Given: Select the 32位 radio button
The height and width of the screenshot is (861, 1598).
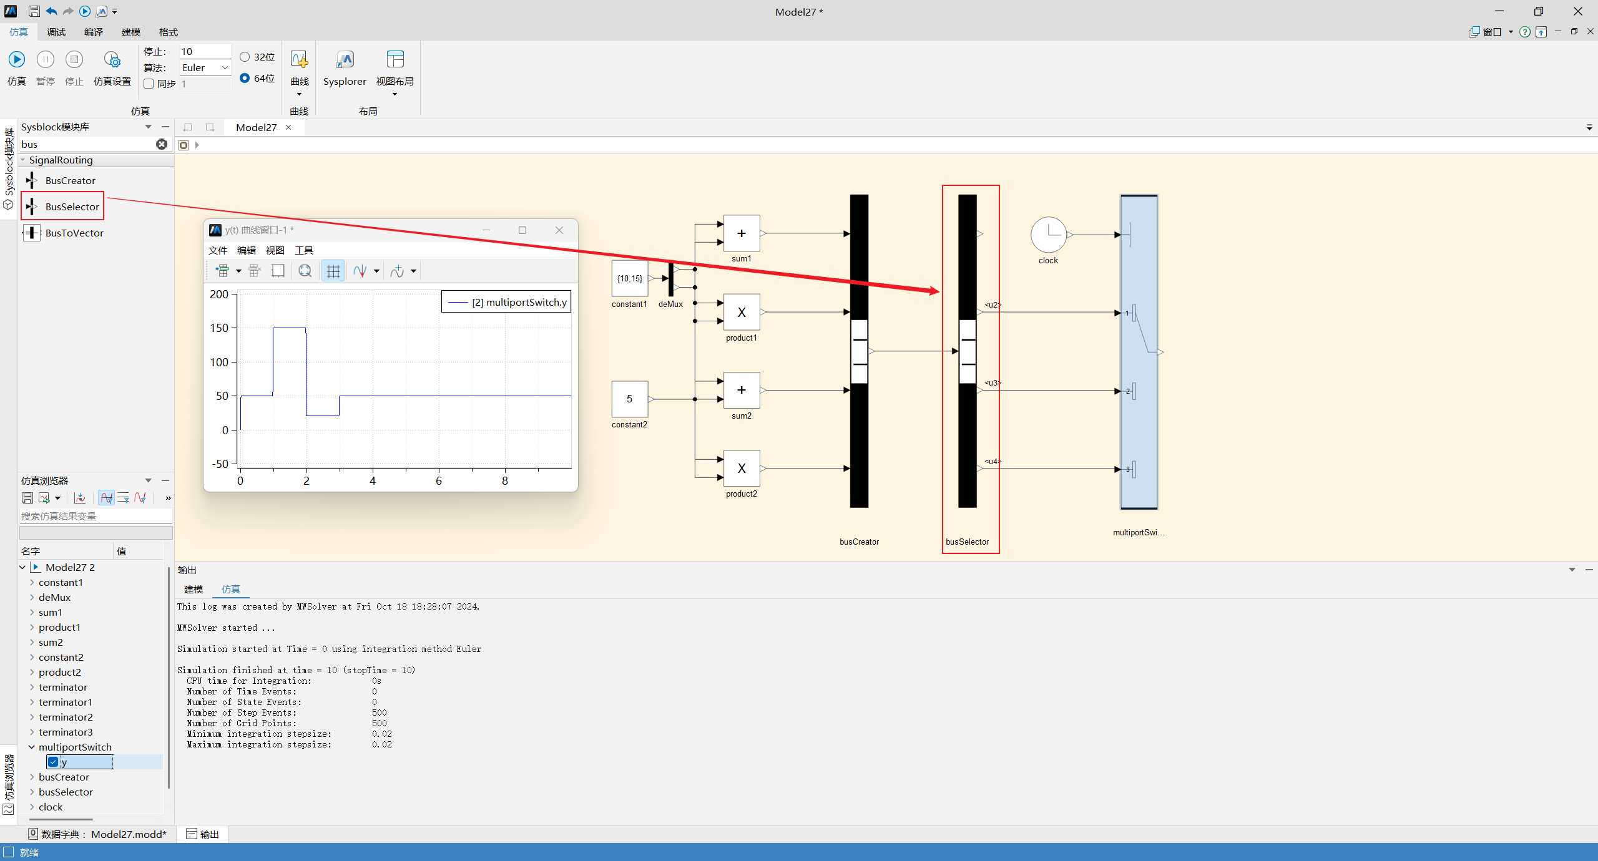Looking at the screenshot, I should coord(245,57).
